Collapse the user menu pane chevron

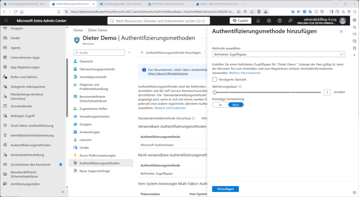129,52
